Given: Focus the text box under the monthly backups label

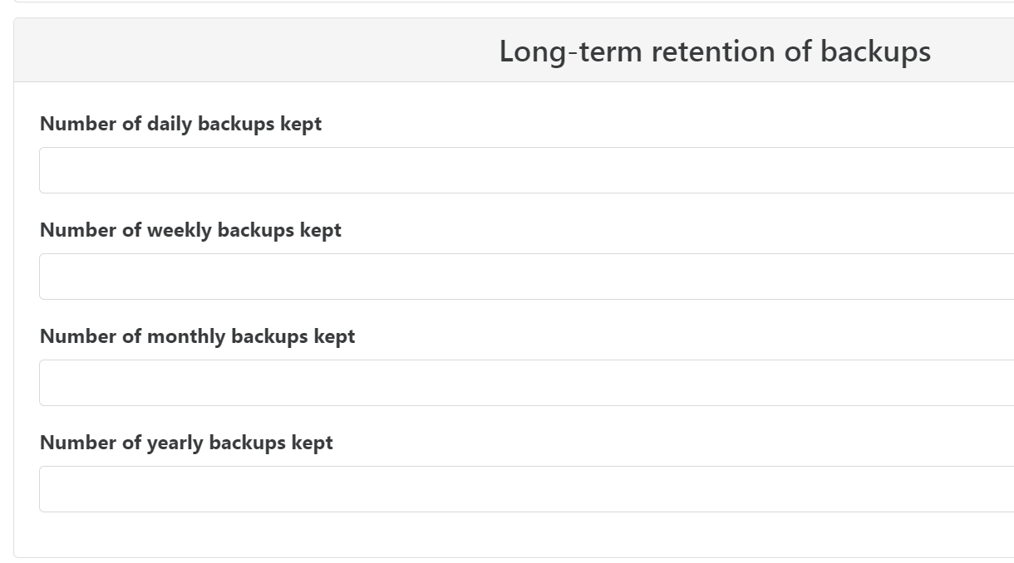Looking at the screenshot, I should [x=525, y=383].
